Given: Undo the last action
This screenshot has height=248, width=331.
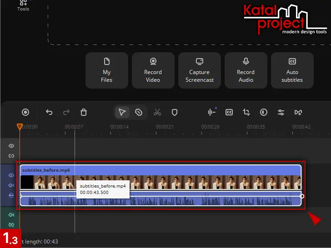Looking at the screenshot, I should tap(49, 112).
